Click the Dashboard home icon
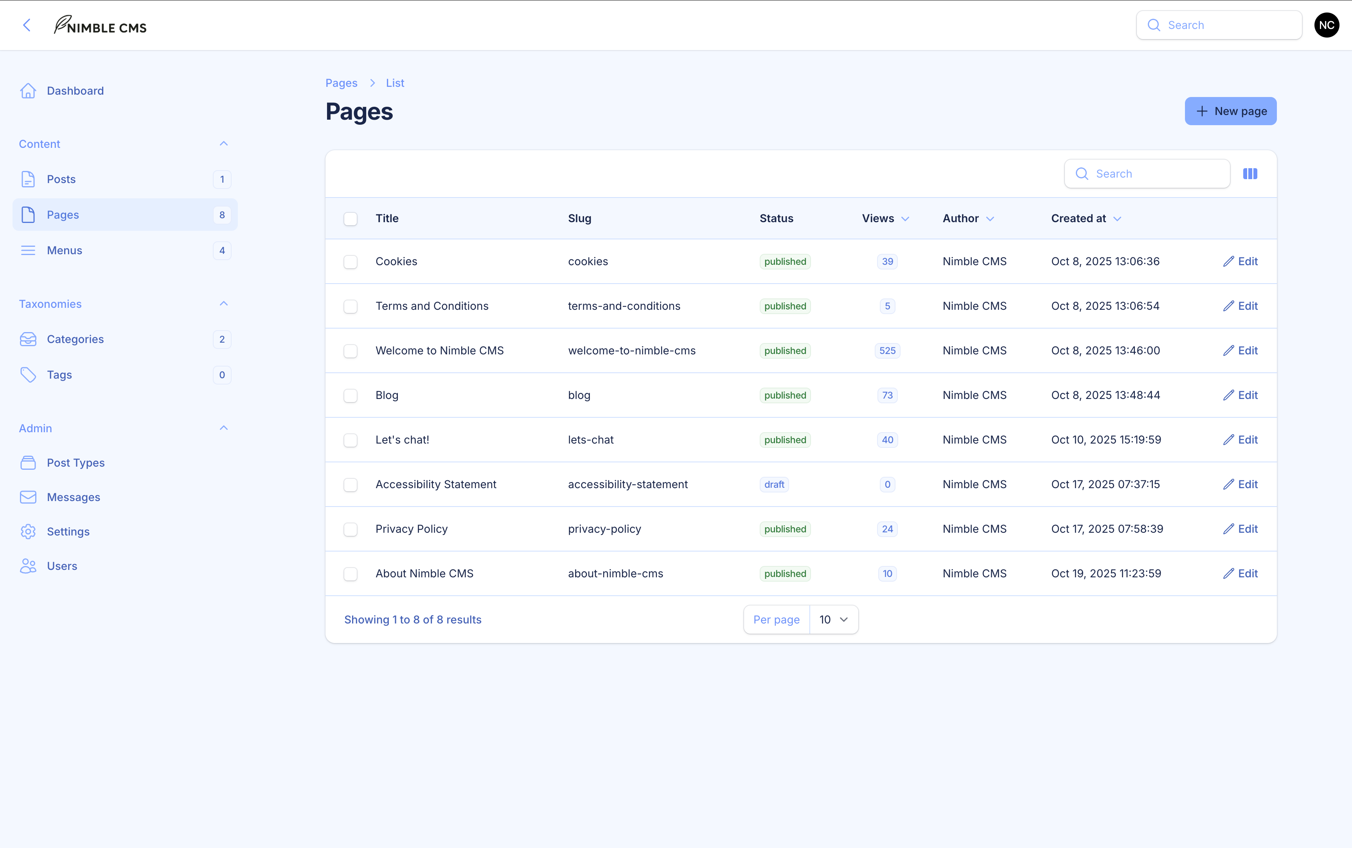Screen dimensions: 1352x848 pyautogui.click(x=28, y=91)
